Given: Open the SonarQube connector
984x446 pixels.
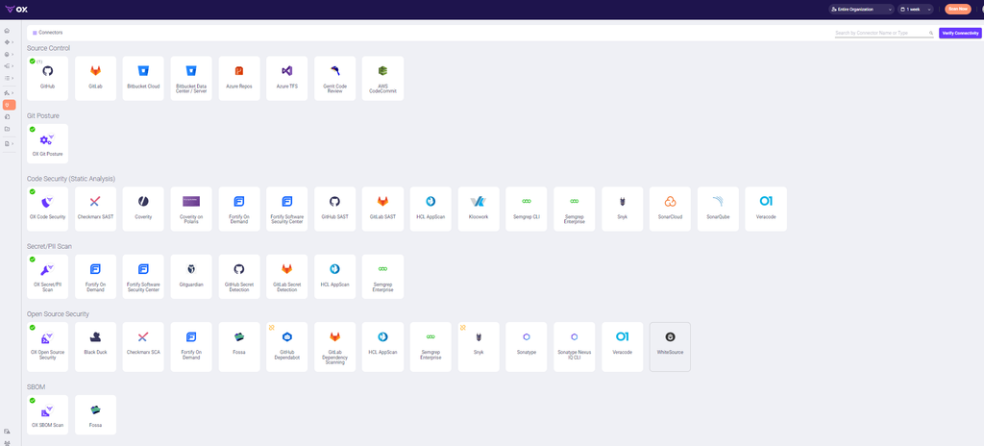Looking at the screenshot, I should tap(718, 209).
